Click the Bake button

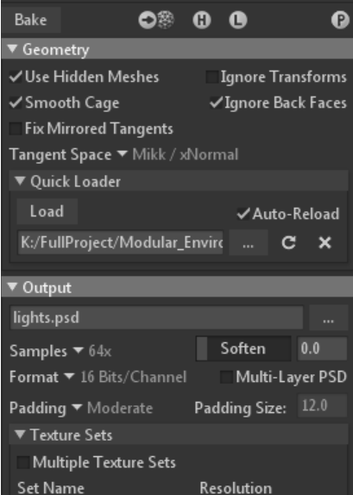(31, 20)
